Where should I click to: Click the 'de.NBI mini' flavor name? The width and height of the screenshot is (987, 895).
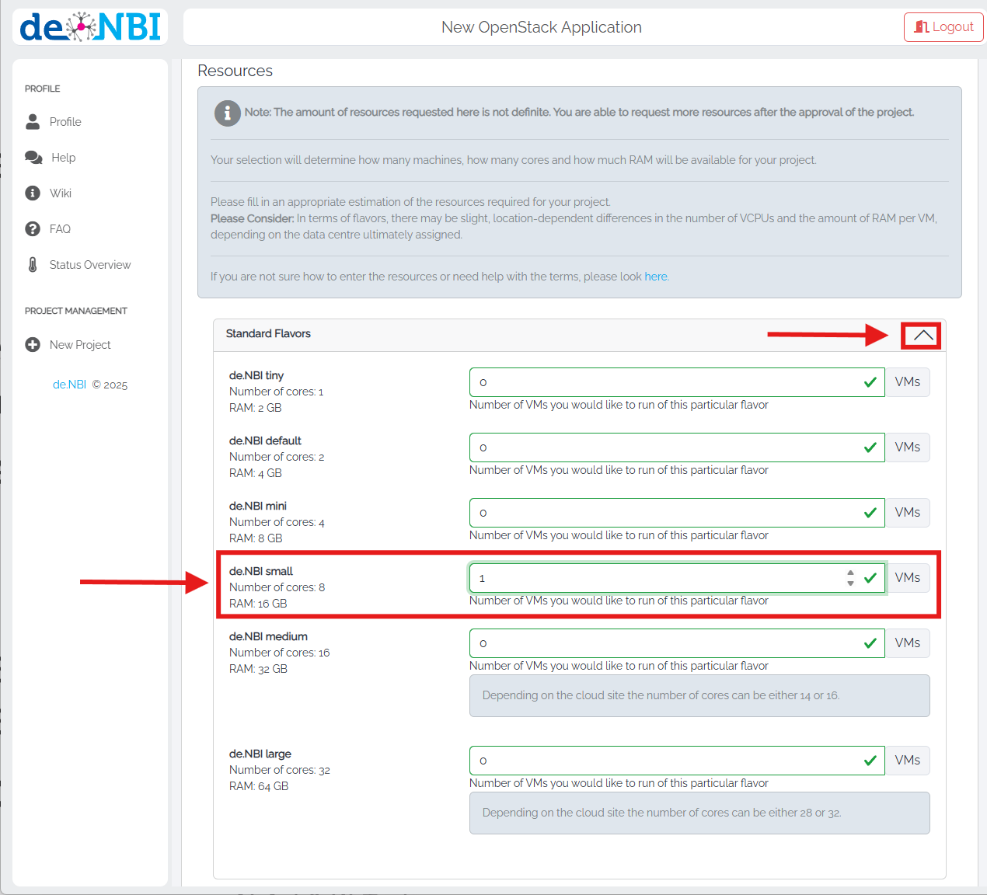(x=258, y=506)
